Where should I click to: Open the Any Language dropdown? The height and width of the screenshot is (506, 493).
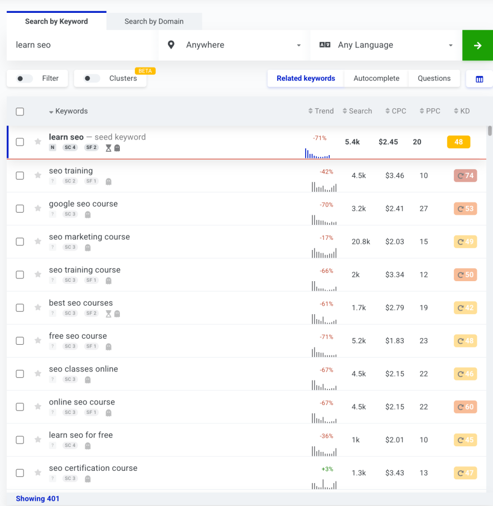coord(390,45)
